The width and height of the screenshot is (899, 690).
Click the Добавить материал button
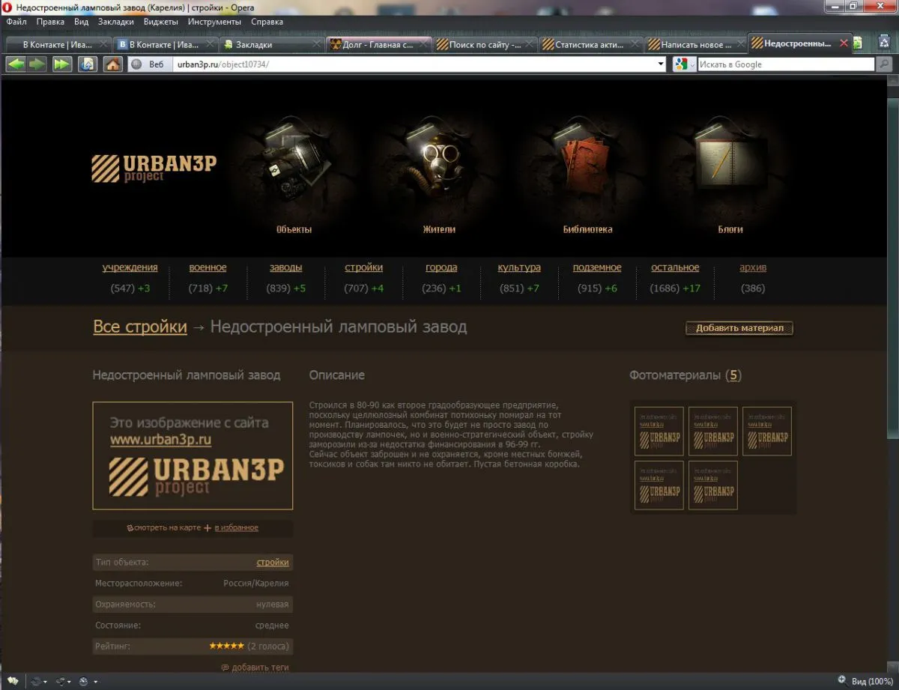pyautogui.click(x=739, y=328)
